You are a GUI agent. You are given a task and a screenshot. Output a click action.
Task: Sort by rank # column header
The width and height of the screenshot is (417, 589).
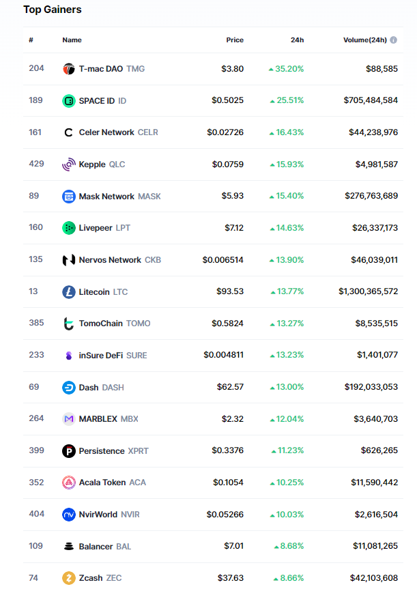(x=31, y=40)
